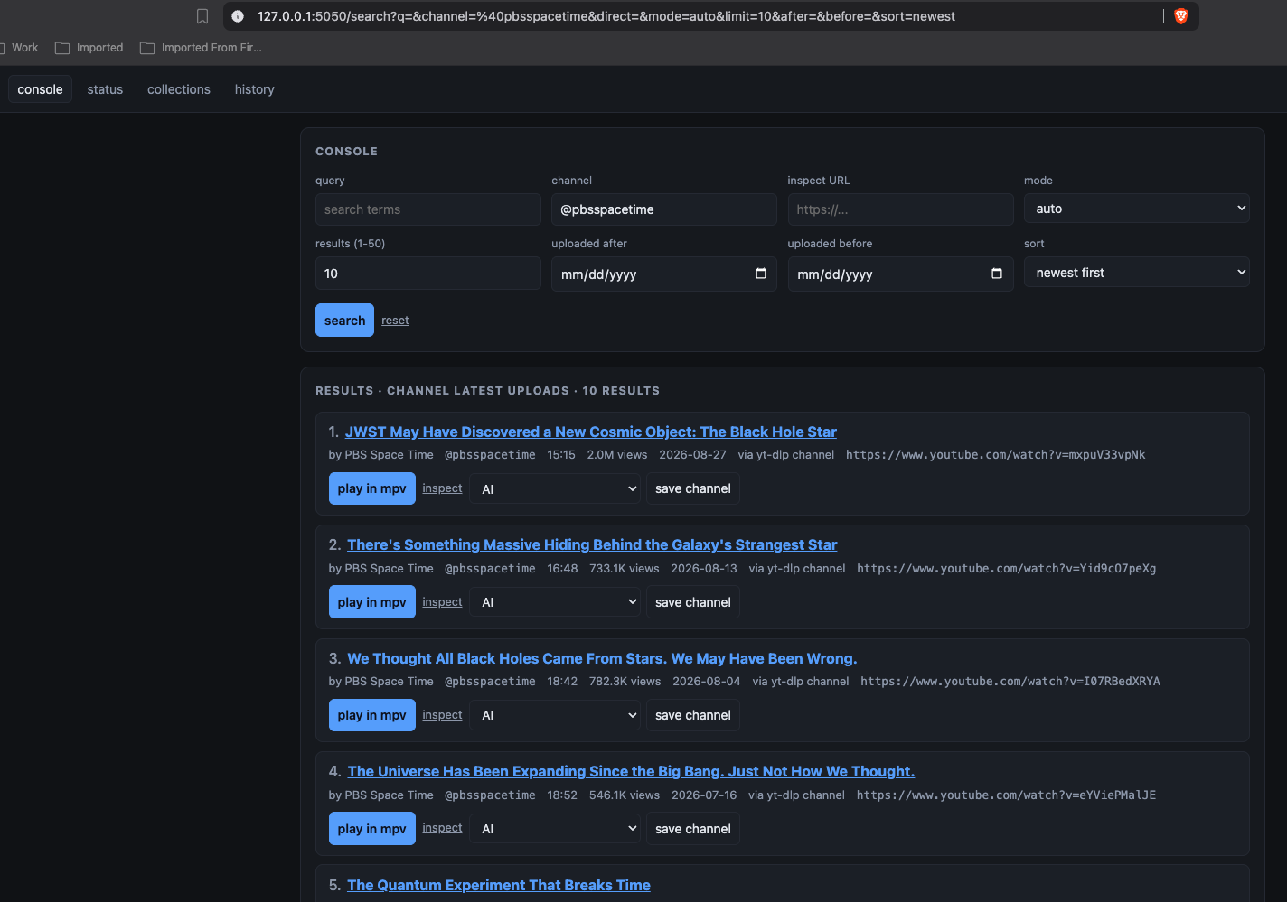Open the Brave Shields lion icon
The image size is (1287, 902).
click(1180, 16)
